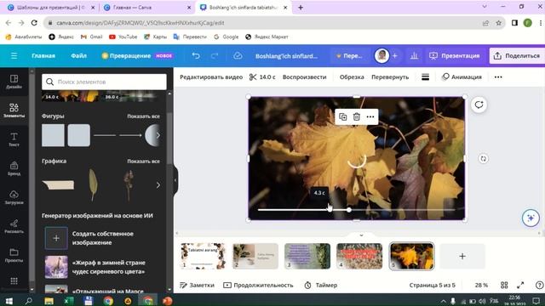Screen dimensions: 545x306
Task: Open the Файл menu
Action: 79,56
